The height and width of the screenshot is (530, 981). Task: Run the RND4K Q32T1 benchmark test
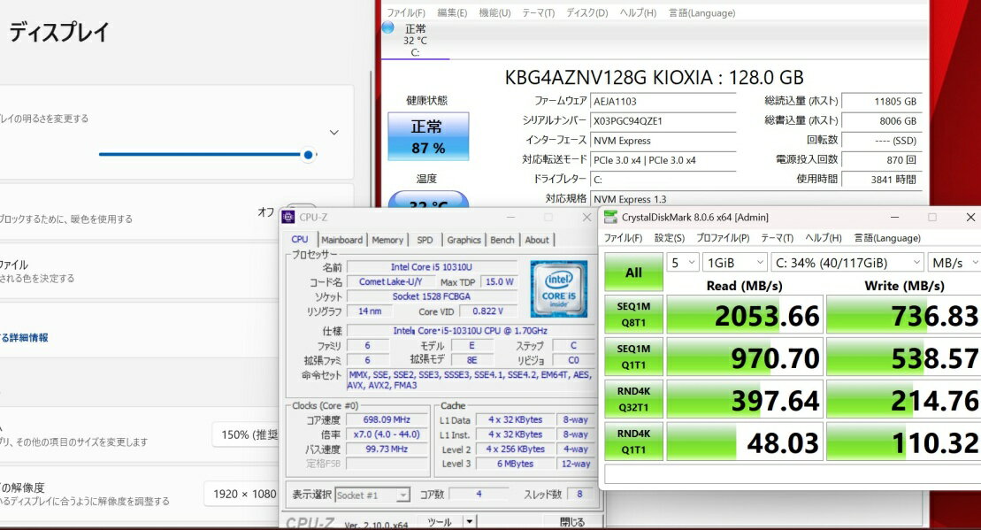coord(633,400)
